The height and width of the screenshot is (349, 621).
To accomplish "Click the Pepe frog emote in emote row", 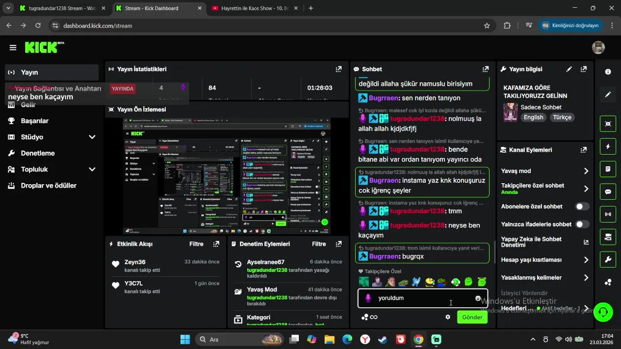I will tap(403, 282).
